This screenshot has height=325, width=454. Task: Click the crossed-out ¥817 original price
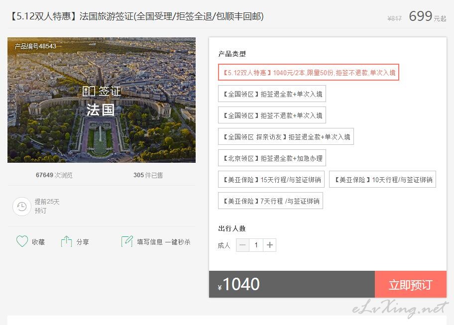[394, 18]
